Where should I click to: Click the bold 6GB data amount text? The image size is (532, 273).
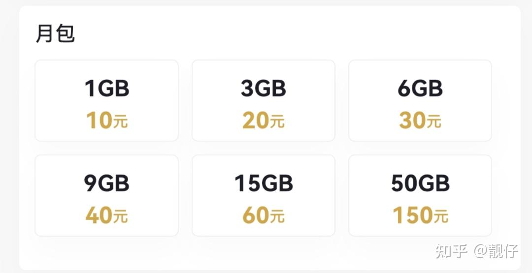point(420,89)
